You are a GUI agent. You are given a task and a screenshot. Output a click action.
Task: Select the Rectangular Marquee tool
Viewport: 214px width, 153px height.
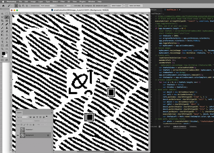click(7, 14)
